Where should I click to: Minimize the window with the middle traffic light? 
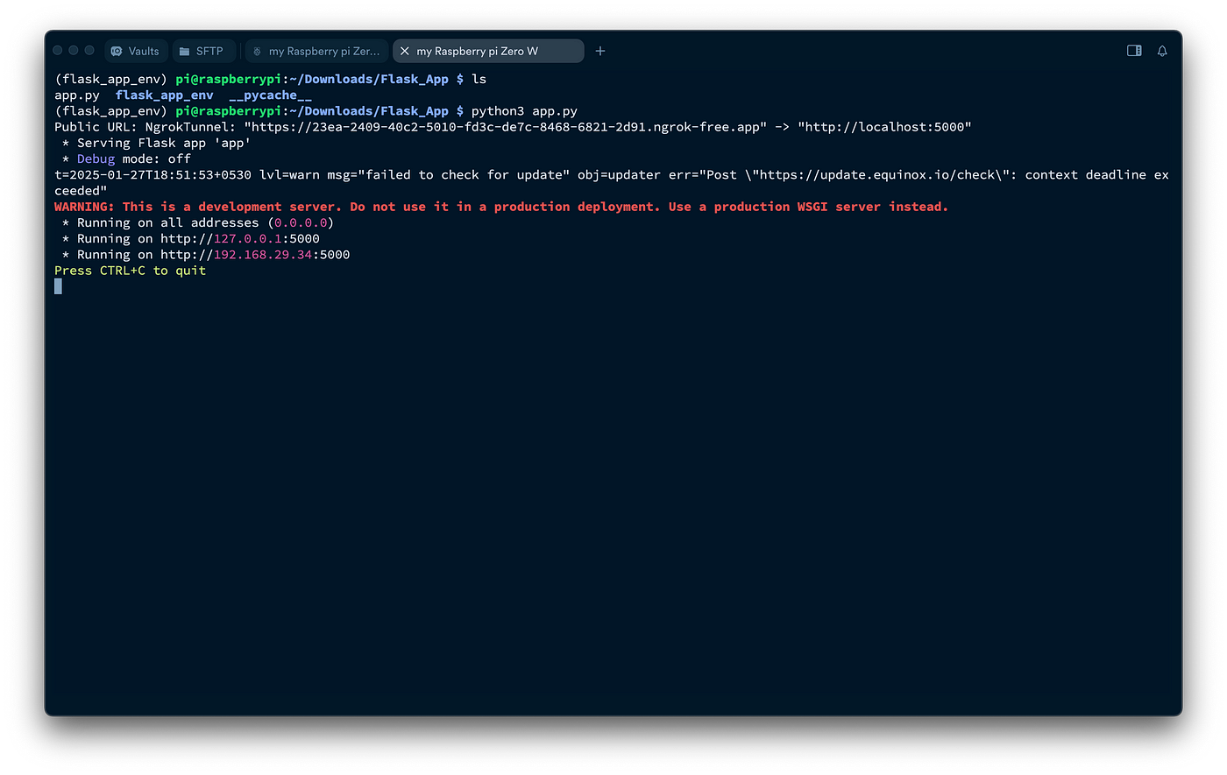tap(74, 51)
